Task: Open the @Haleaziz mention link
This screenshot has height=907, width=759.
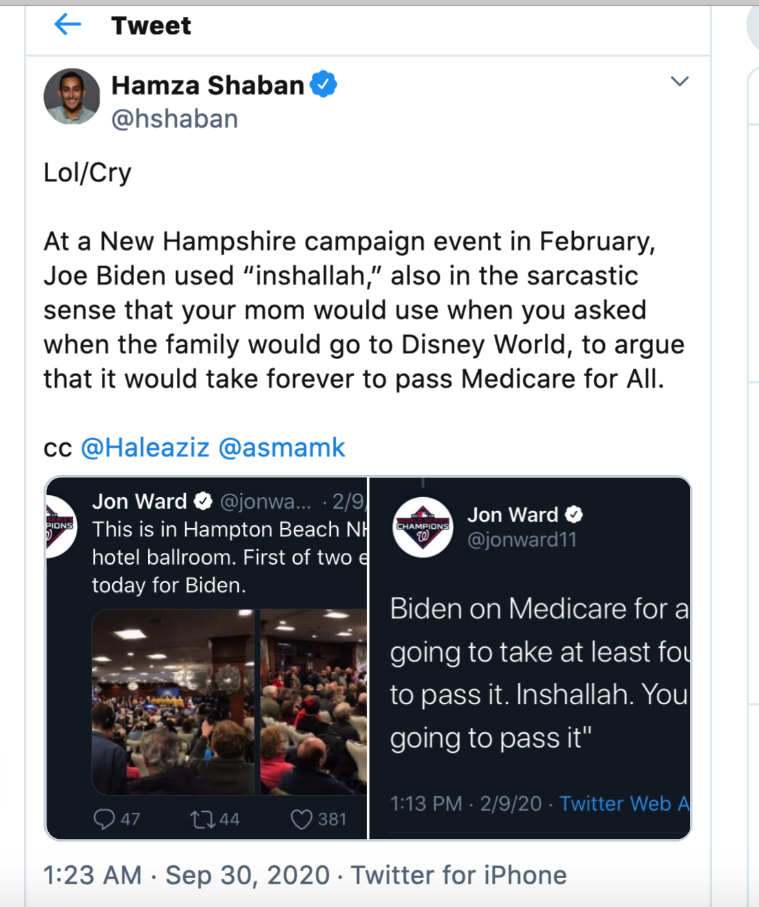Action: coord(145,448)
